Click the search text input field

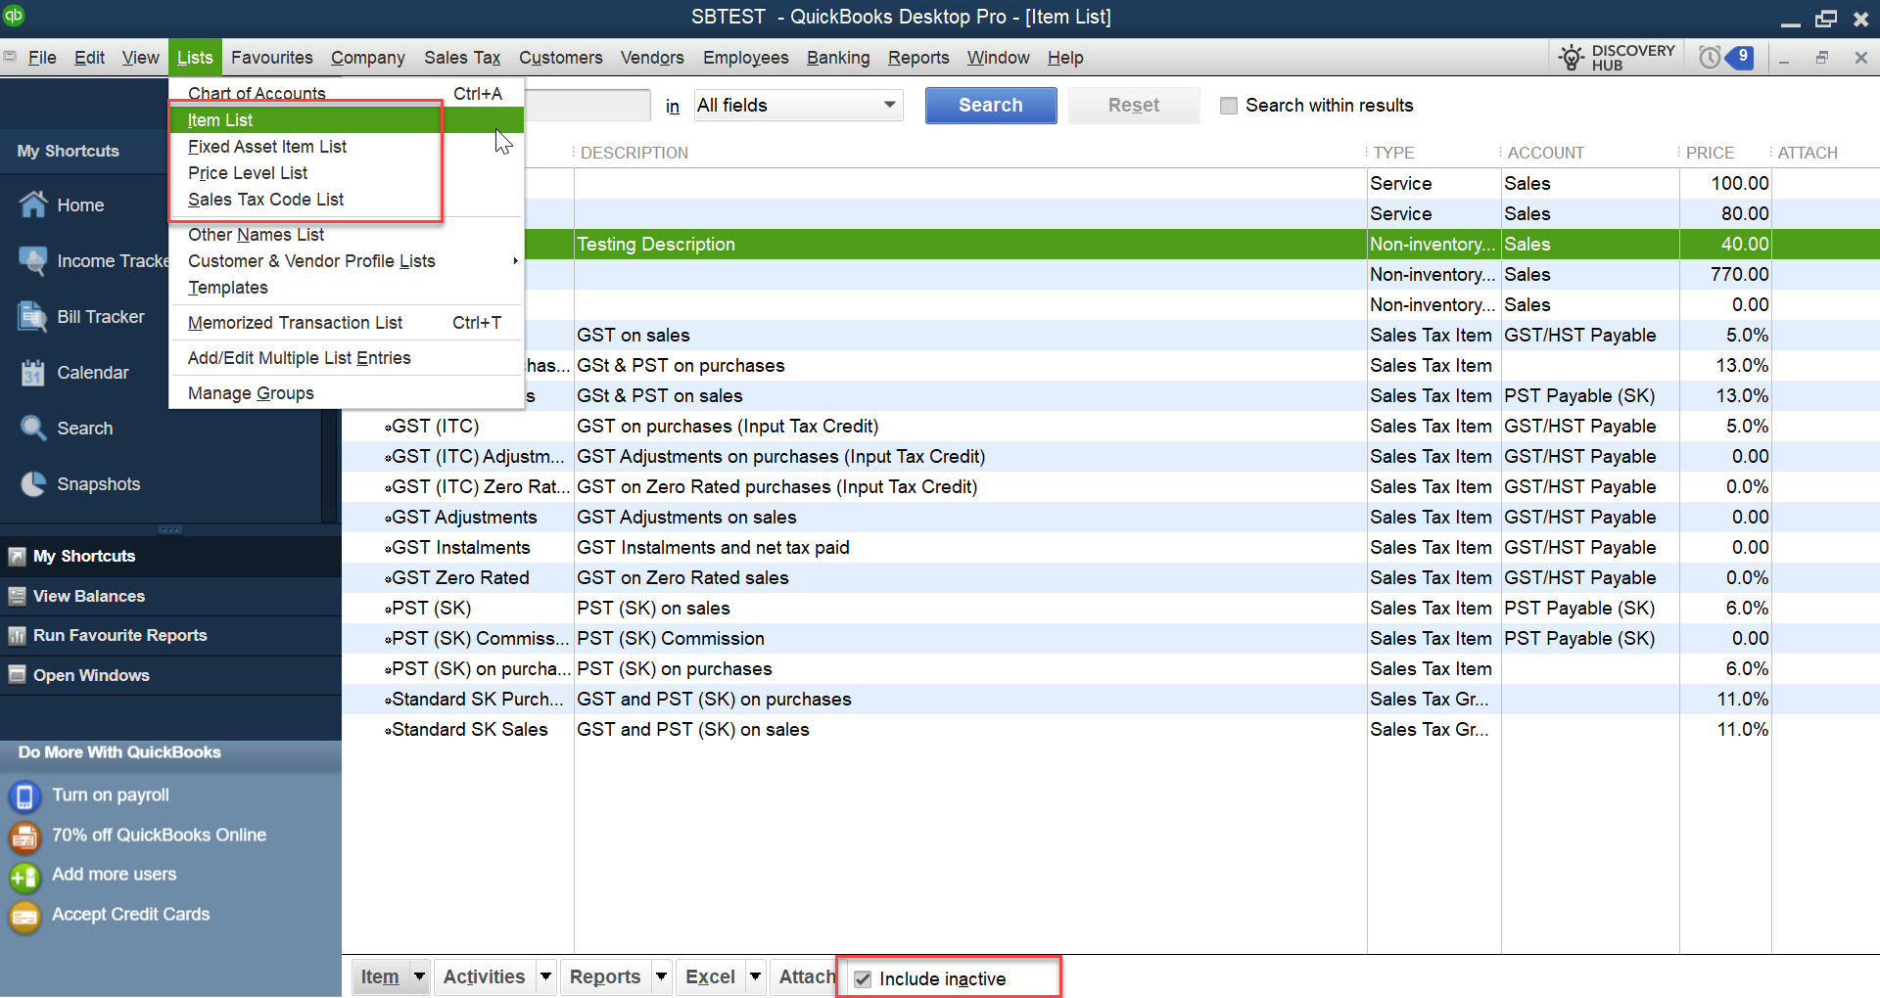click(x=587, y=105)
